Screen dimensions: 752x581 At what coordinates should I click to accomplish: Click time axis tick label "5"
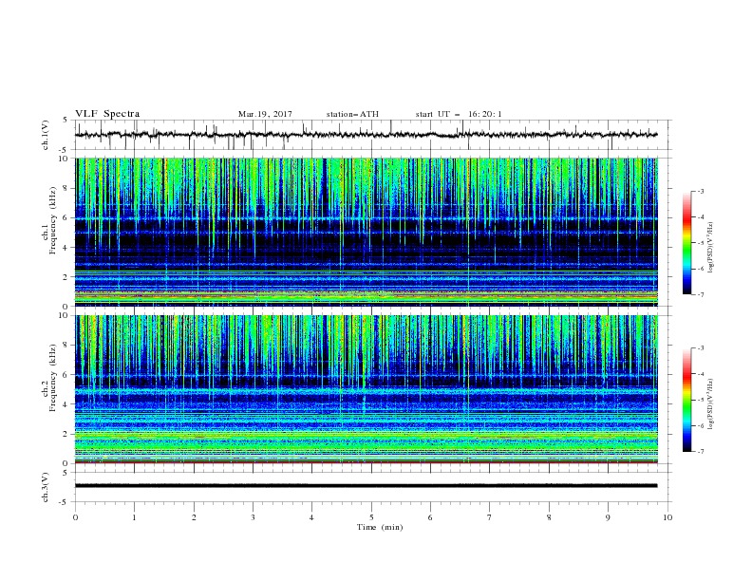coord(371,517)
